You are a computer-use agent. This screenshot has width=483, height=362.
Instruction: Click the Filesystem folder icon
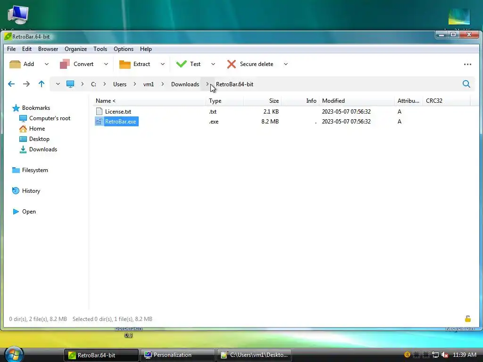click(x=16, y=170)
